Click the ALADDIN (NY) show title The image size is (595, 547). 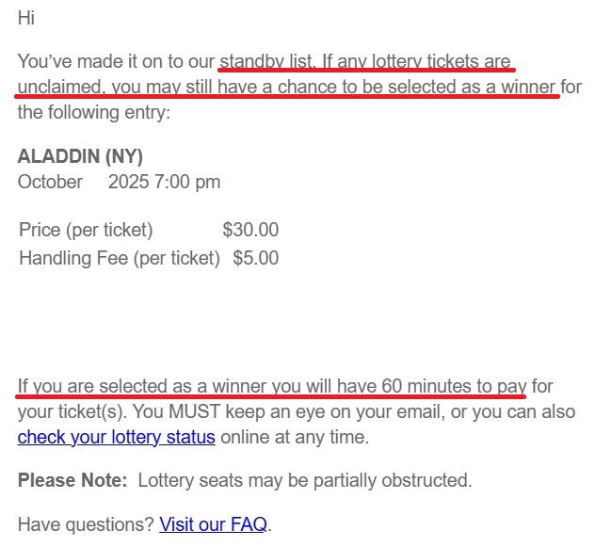[80, 156]
